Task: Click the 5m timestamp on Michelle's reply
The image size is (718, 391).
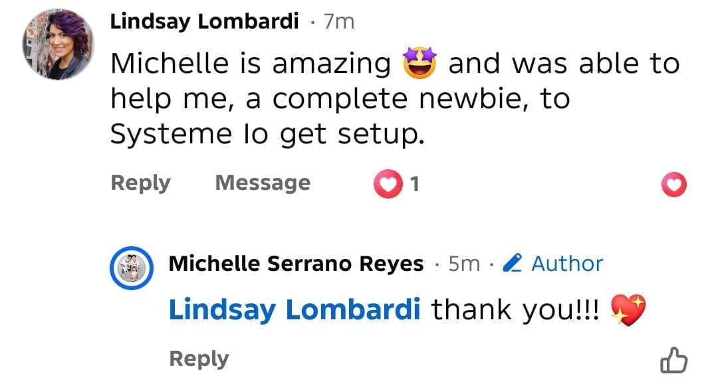Action: (x=464, y=264)
